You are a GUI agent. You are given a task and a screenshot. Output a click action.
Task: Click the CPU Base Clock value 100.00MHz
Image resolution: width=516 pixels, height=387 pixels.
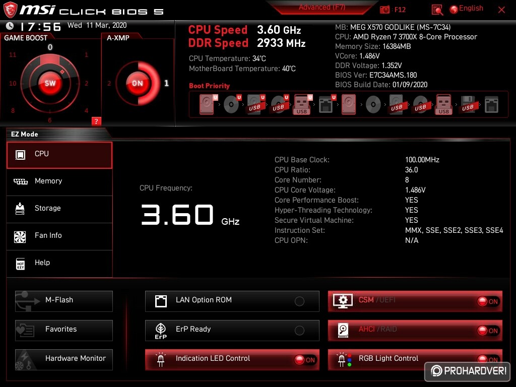[x=422, y=160]
